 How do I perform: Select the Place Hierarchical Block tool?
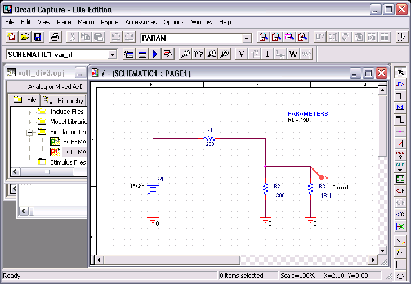[x=400, y=179]
